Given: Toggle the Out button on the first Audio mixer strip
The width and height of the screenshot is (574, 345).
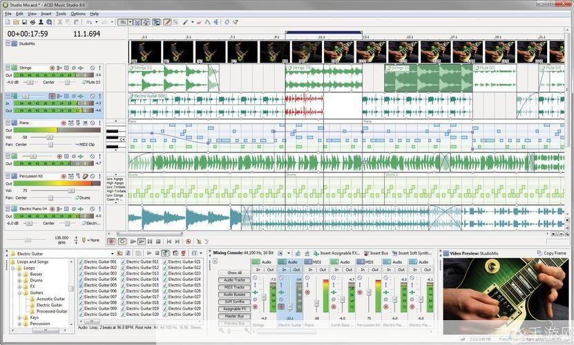Looking at the screenshot, I should [271, 270].
